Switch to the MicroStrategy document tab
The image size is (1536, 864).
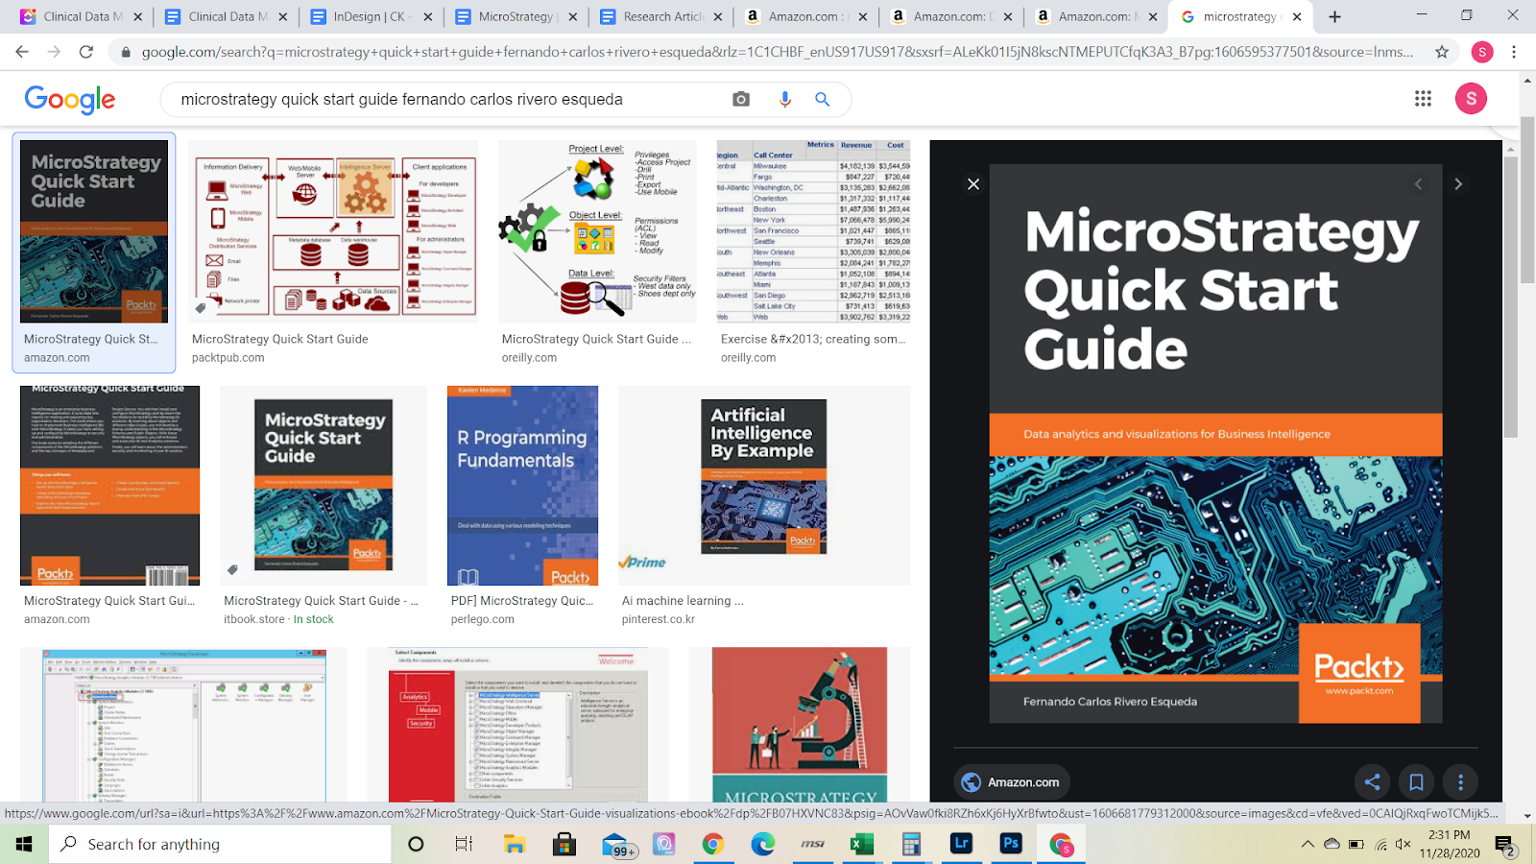pyautogui.click(x=516, y=16)
